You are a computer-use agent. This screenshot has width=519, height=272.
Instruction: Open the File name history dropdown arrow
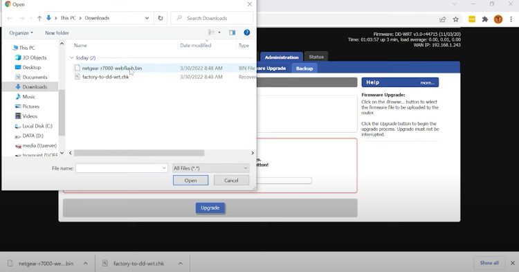pyautogui.click(x=164, y=168)
